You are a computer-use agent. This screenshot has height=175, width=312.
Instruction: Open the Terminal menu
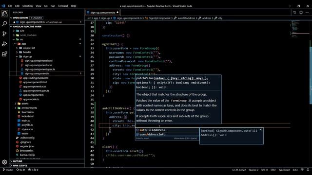coord(63,6)
